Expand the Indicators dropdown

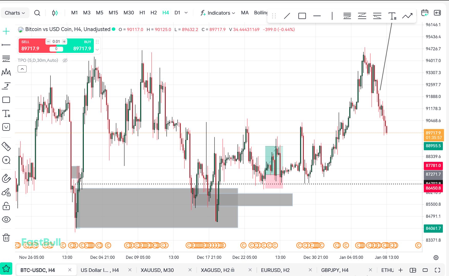coord(218,13)
